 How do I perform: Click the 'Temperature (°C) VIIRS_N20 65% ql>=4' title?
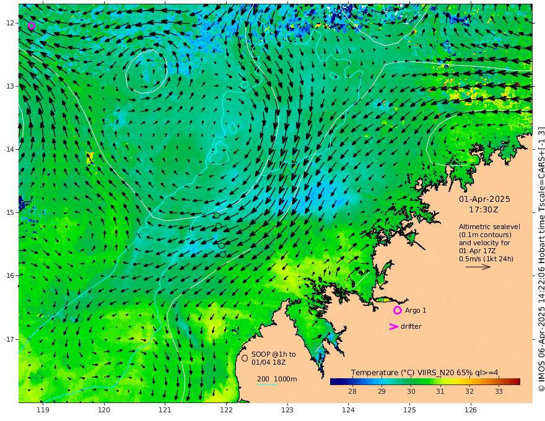click(x=425, y=373)
